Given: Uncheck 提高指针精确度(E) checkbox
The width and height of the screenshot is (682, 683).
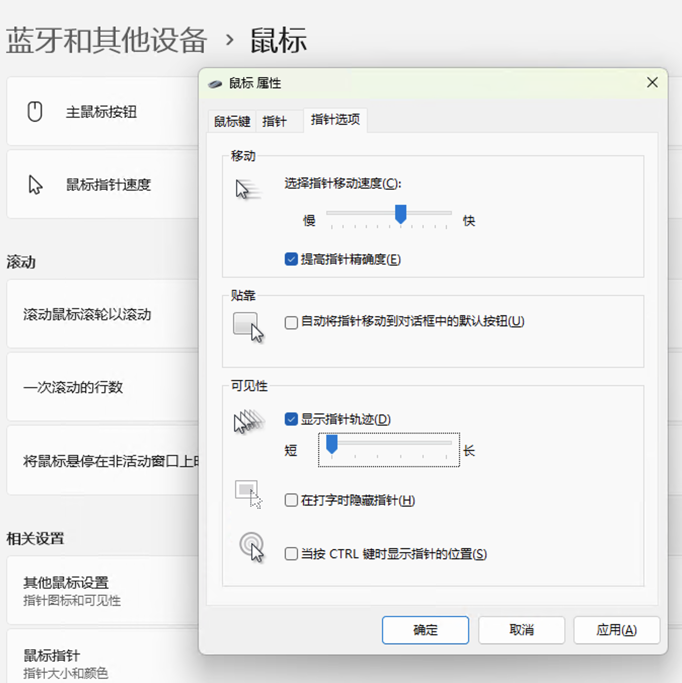Looking at the screenshot, I should 291,259.
